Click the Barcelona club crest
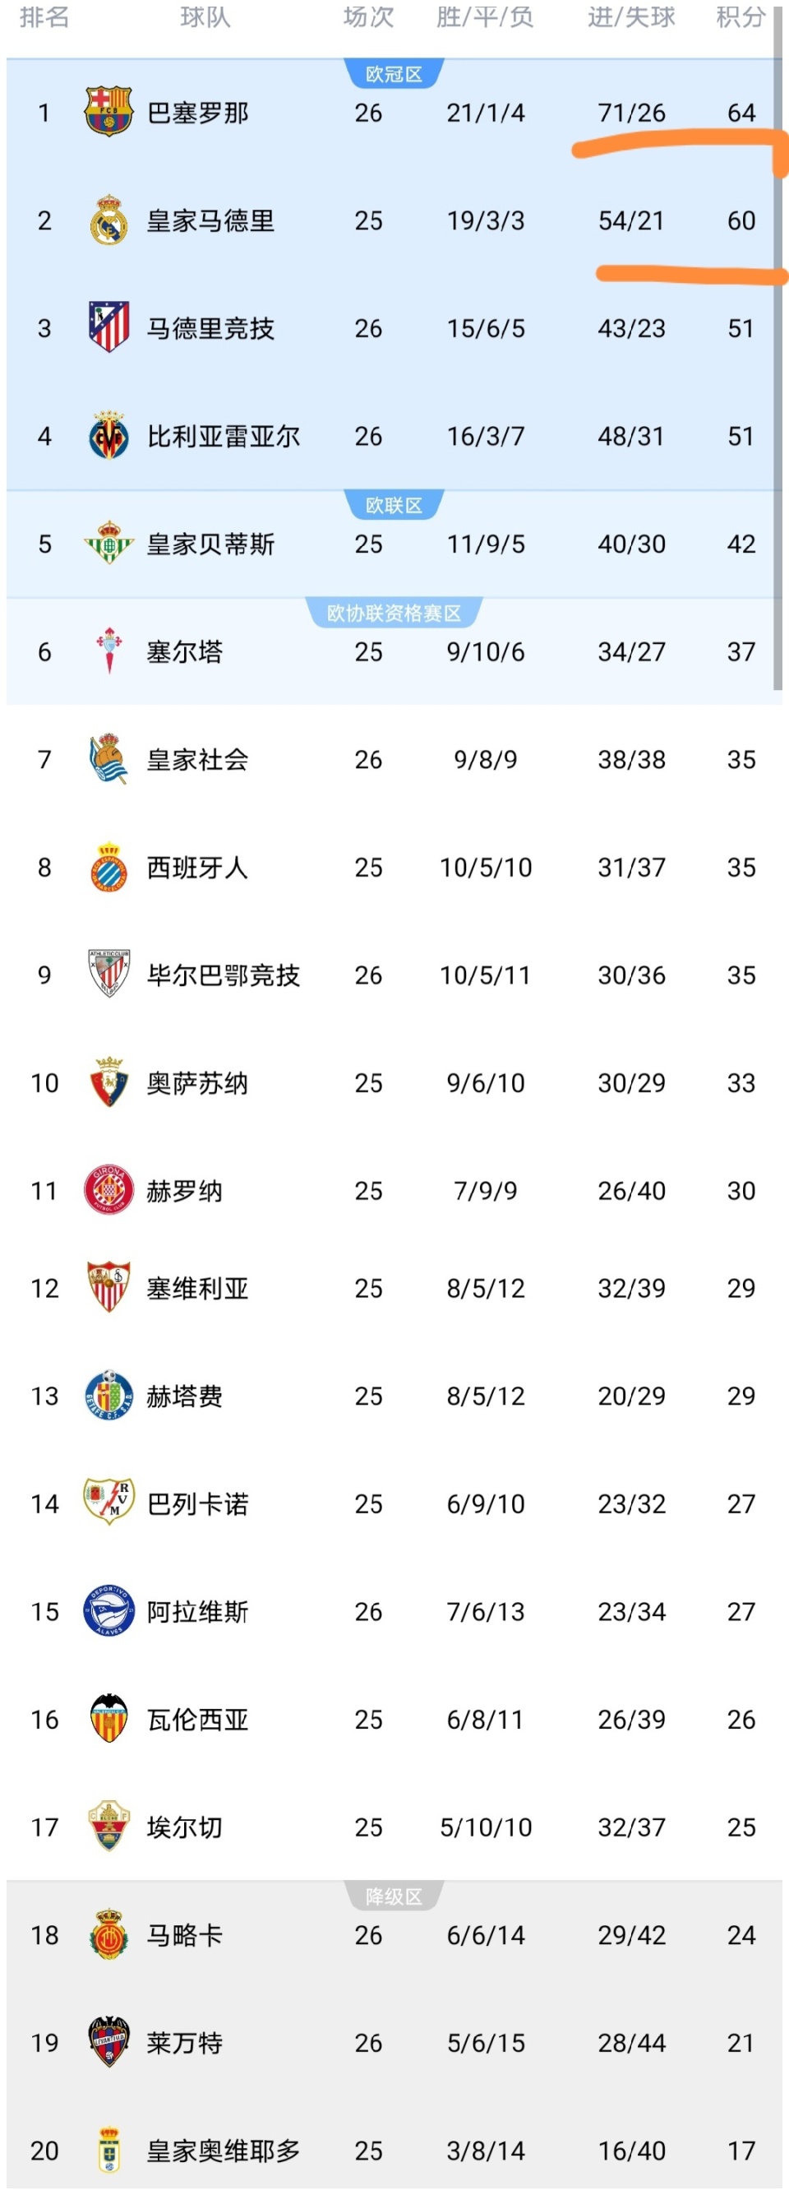Image resolution: width=789 pixels, height=2195 pixels. tap(108, 112)
